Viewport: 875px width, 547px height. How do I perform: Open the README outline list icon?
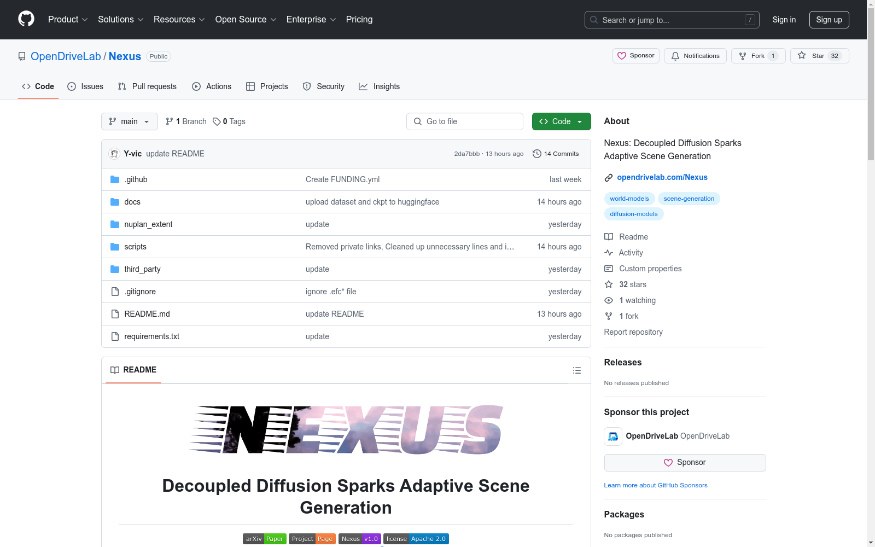click(x=577, y=370)
